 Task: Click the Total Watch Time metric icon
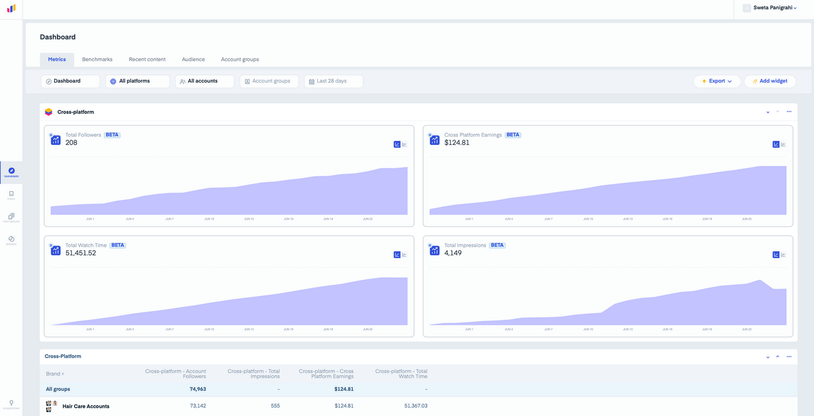tap(55, 250)
